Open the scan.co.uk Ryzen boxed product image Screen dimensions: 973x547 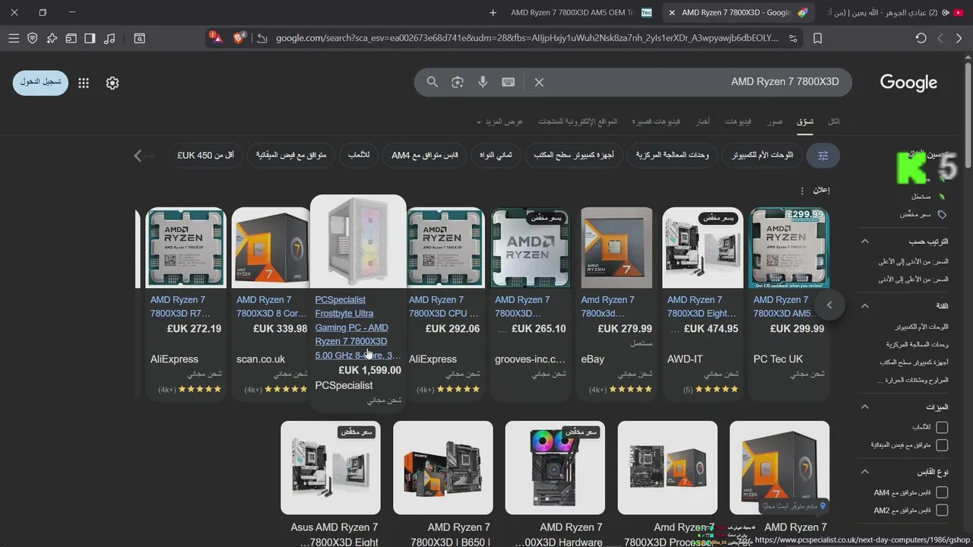(x=271, y=248)
